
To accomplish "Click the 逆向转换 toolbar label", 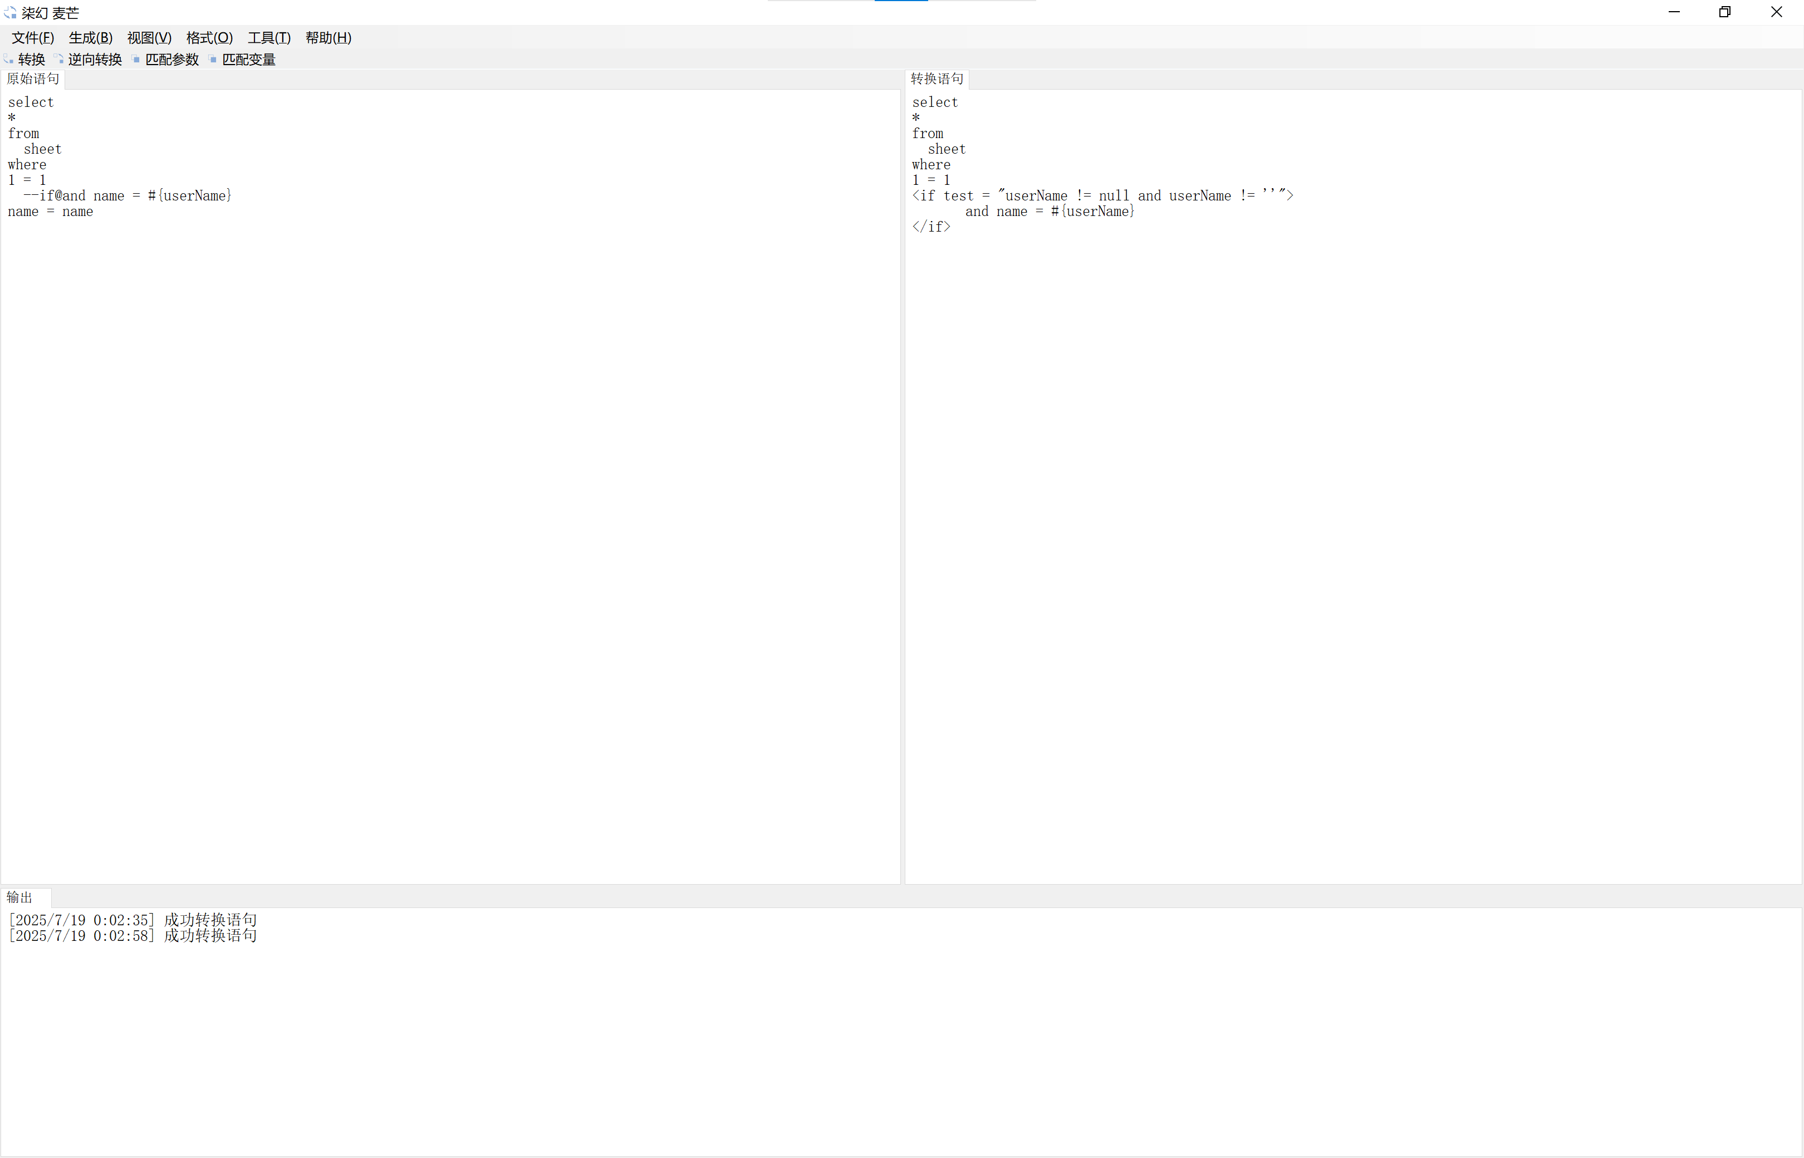I will click(x=95, y=60).
